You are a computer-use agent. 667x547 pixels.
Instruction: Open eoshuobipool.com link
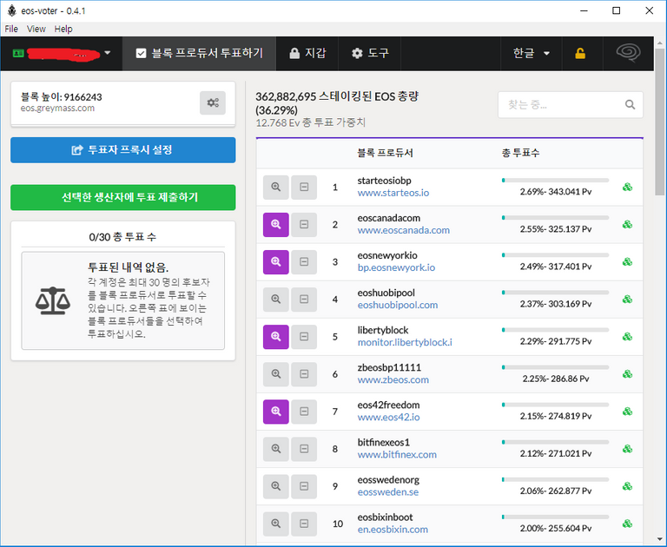point(397,306)
